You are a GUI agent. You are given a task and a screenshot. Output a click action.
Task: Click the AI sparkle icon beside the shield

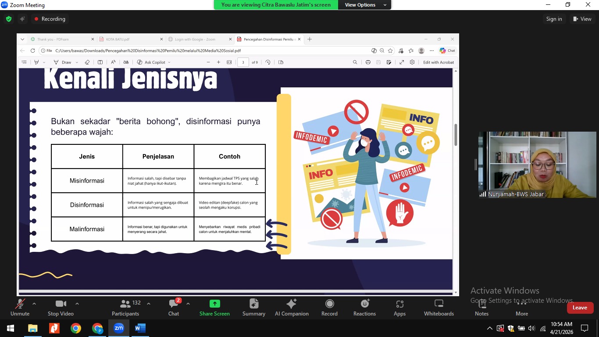(x=22, y=19)
